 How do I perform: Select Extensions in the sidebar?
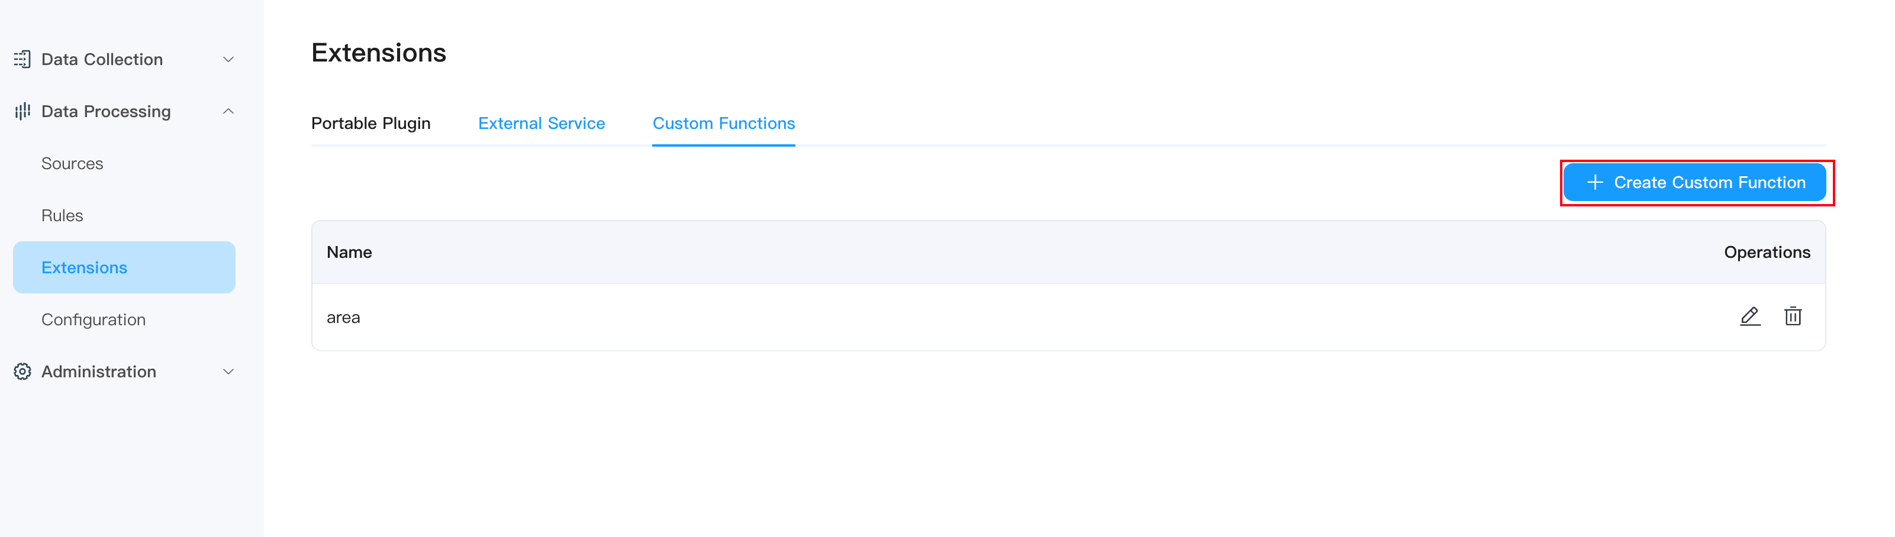pyautogui.click(x=84, y=268)
